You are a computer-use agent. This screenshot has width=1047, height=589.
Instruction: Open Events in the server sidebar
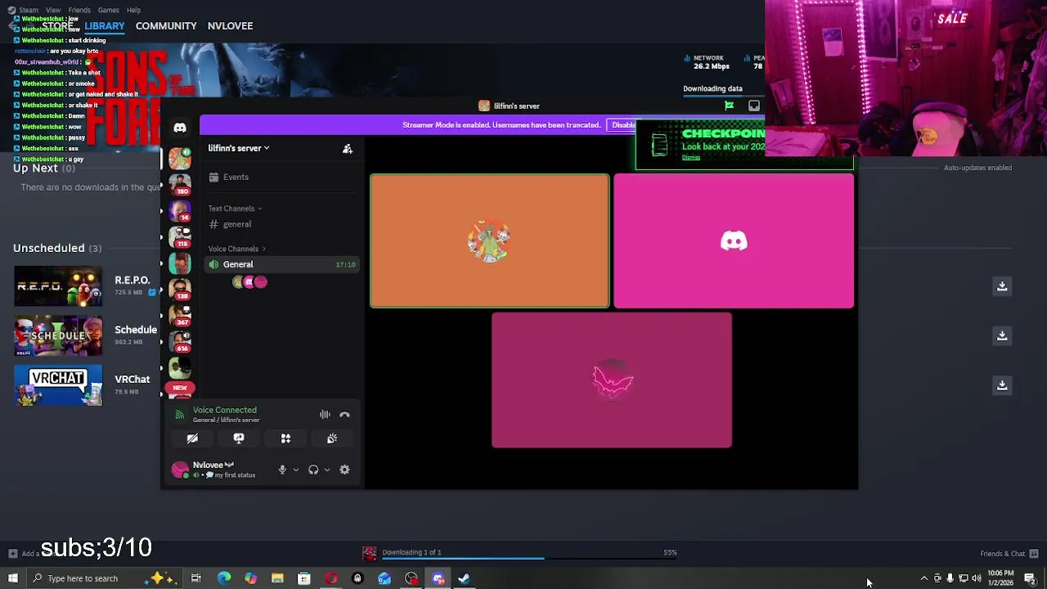tap(281, 177)
